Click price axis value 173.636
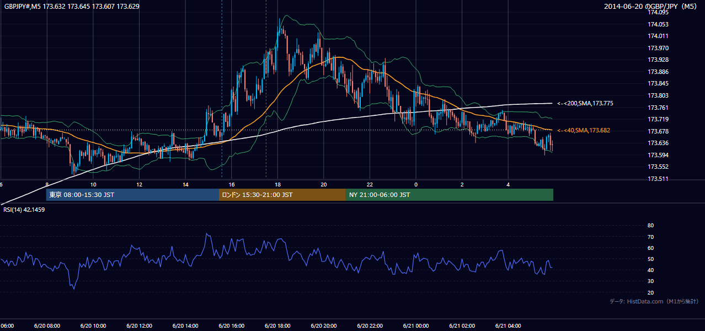The width and height of the screenshot is (705, 331). pyautogui.click(x=658, y=143)
